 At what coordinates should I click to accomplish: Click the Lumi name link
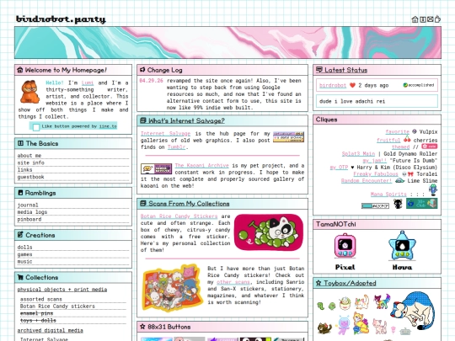[x=88, y=83]
